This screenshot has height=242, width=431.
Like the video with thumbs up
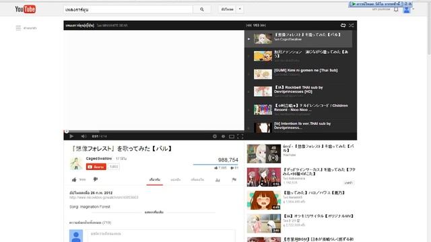(x=74, y=179)
